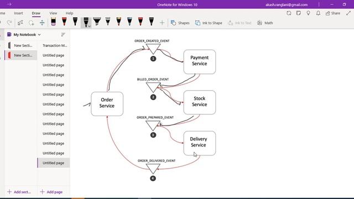Screen dimensions: 354x199
Task: Click the BILLED_ORDER_EVENT label
Action: (x=153, y=79)
